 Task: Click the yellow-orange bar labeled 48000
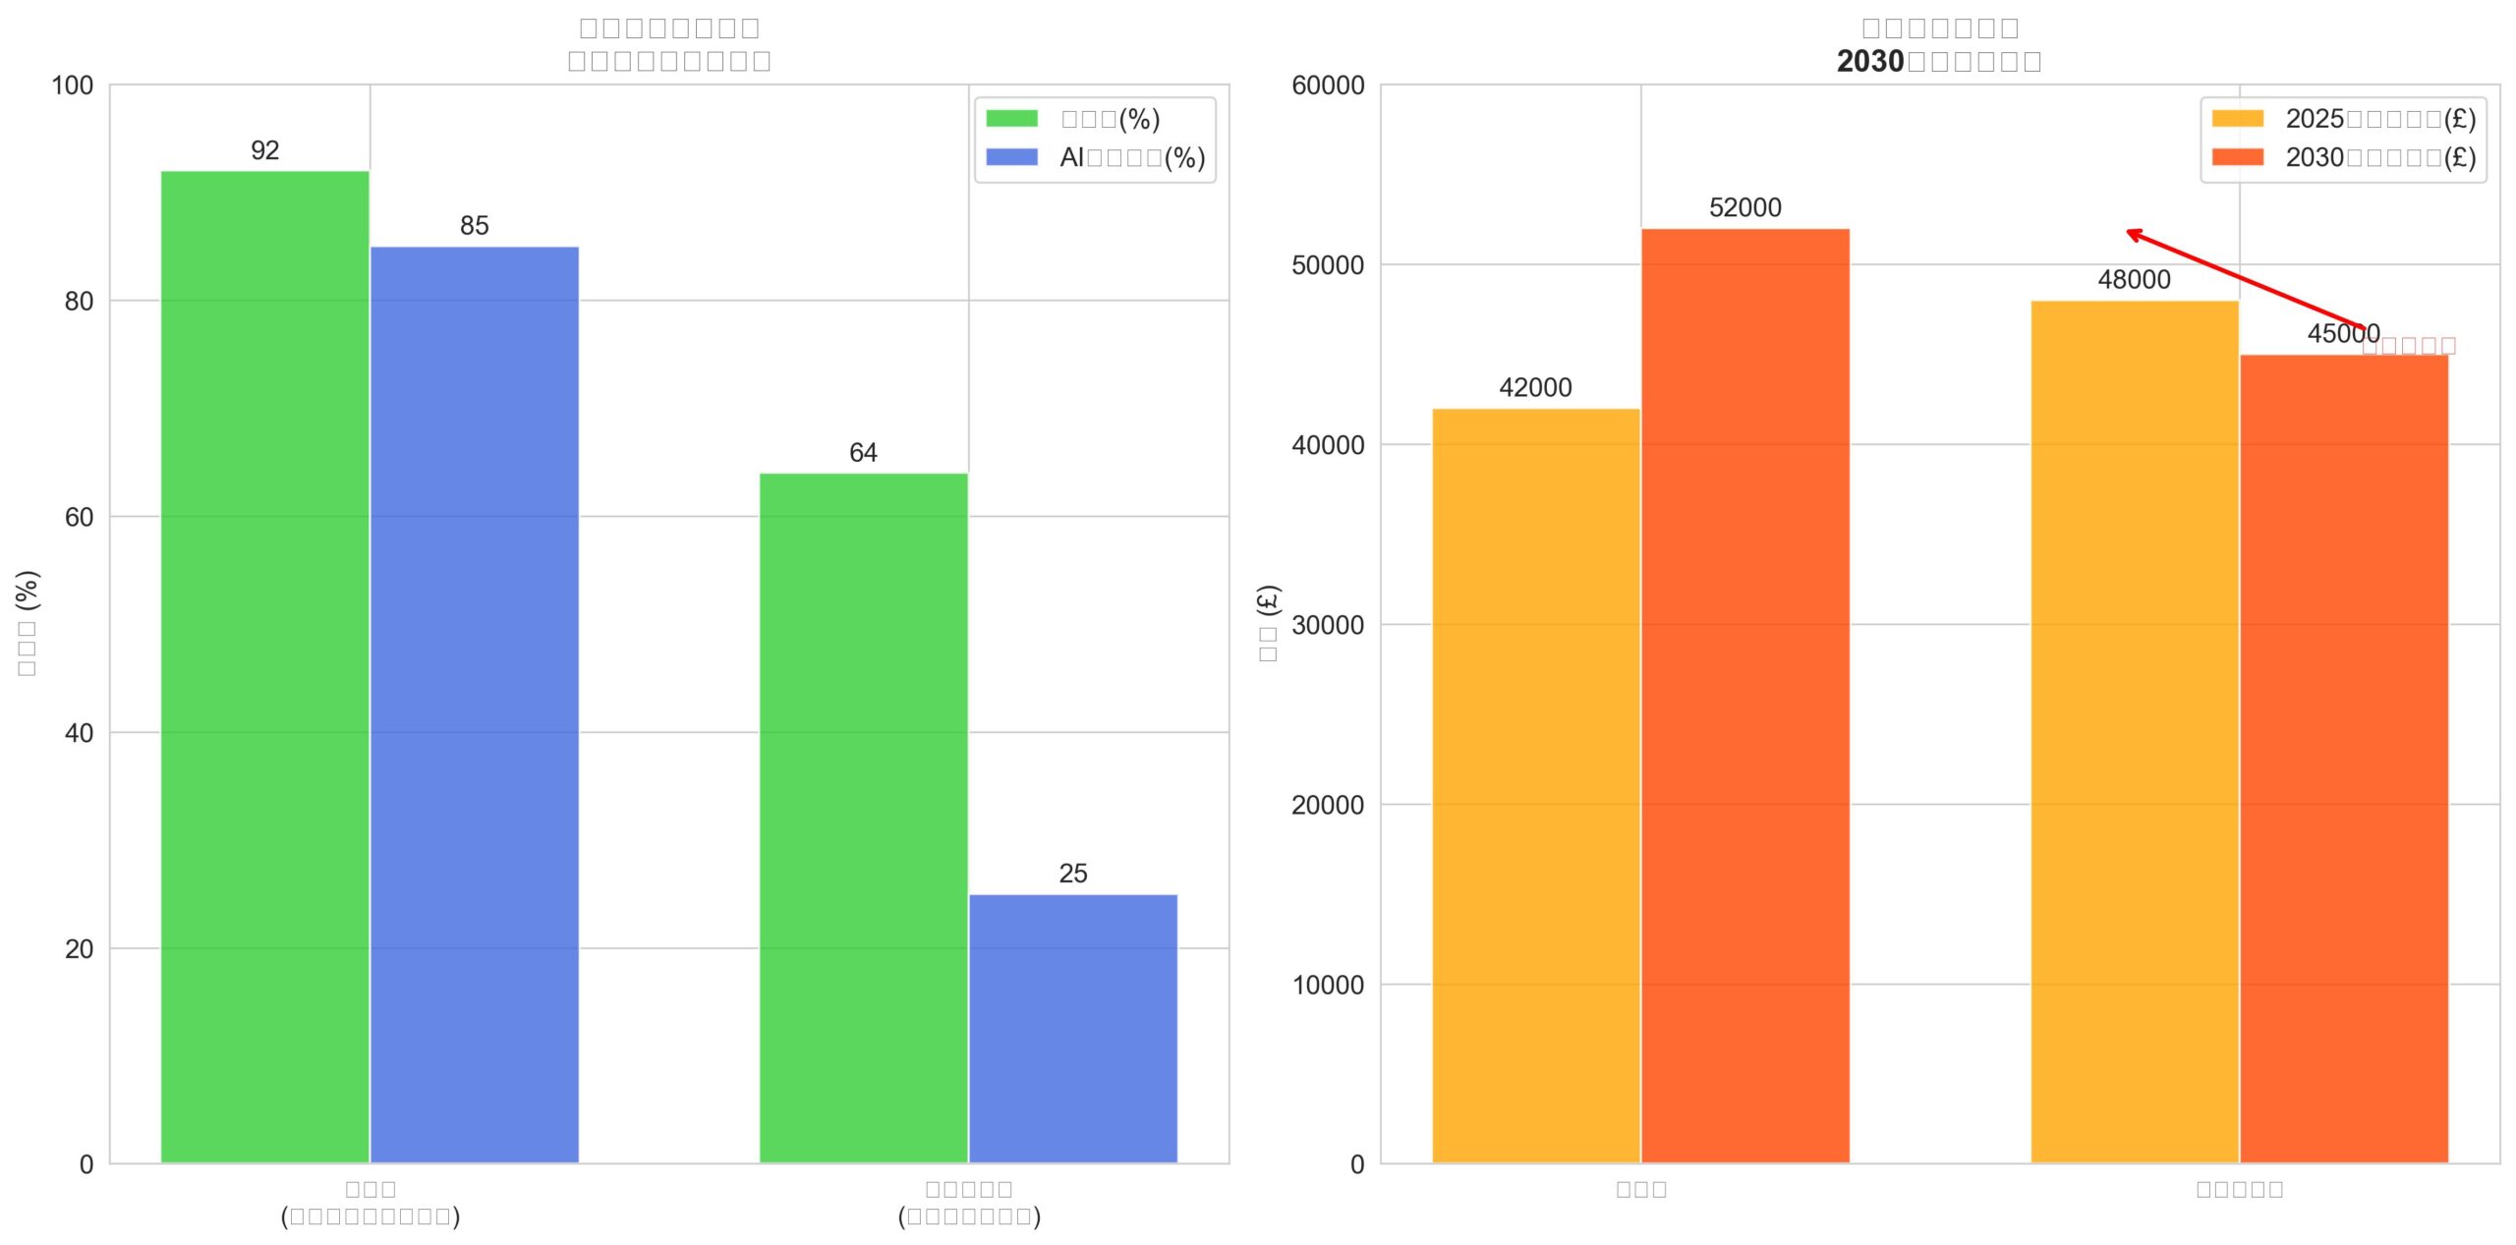2134,731
